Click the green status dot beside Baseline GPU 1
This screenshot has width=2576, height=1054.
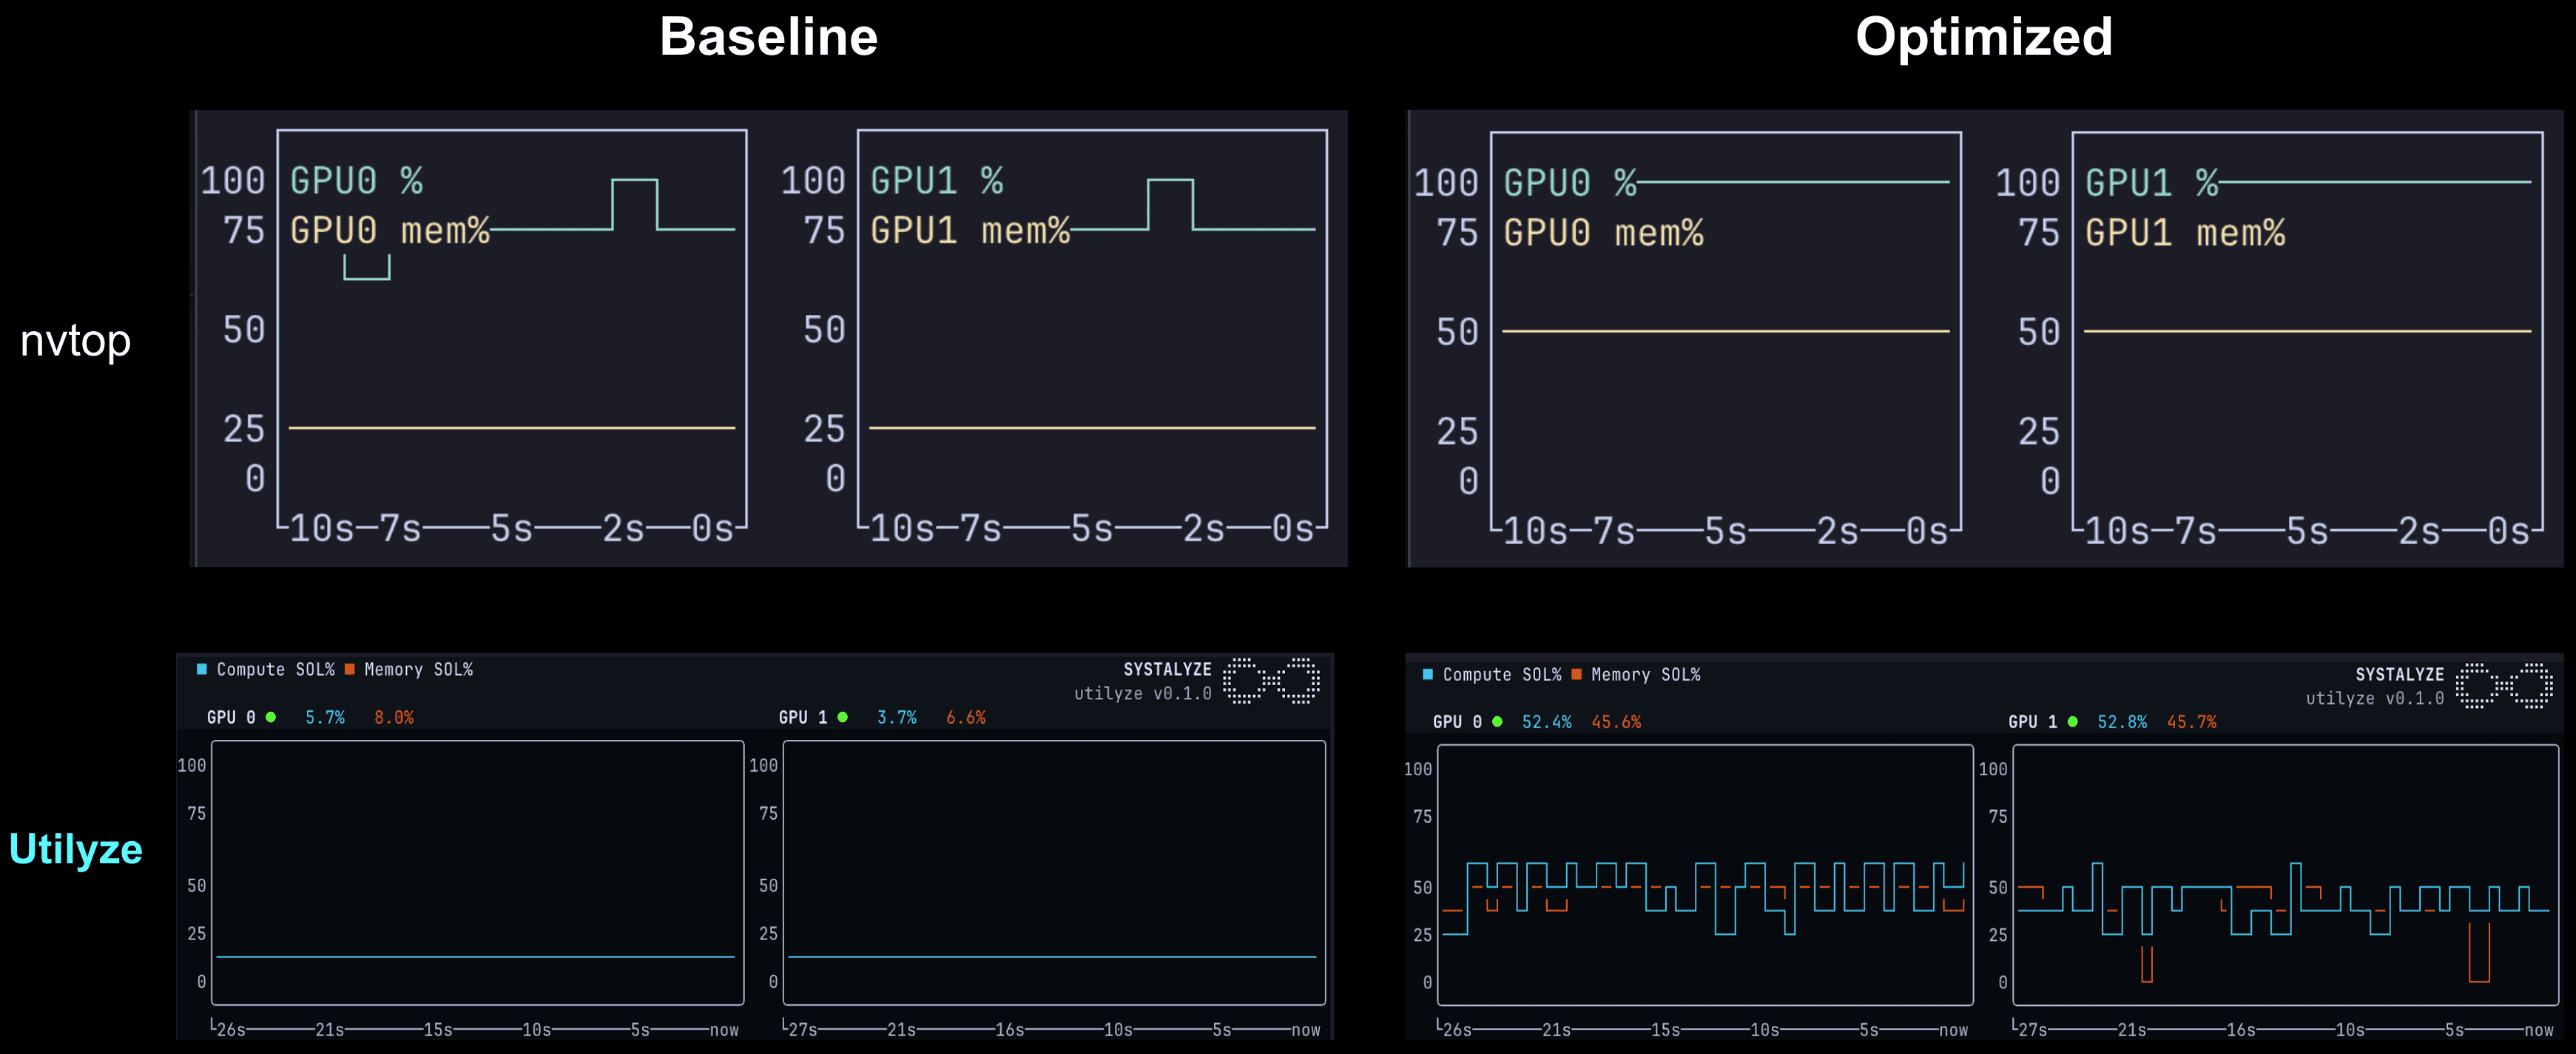(843, 717)
